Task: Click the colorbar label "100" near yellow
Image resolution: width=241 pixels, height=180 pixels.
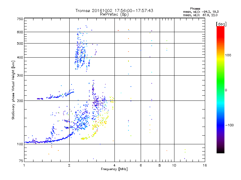Action: (228, 55)
